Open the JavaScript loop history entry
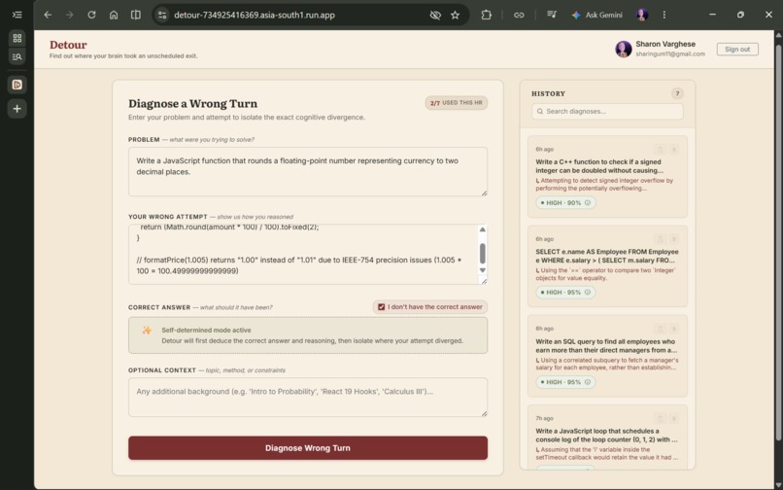 (x=607, y=437)
